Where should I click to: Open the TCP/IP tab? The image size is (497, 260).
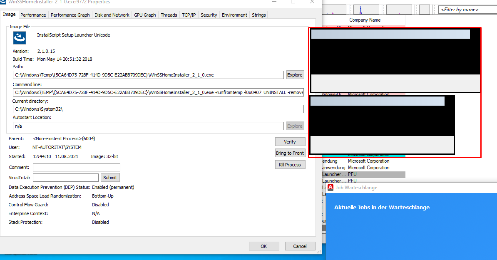click(189, 15)
